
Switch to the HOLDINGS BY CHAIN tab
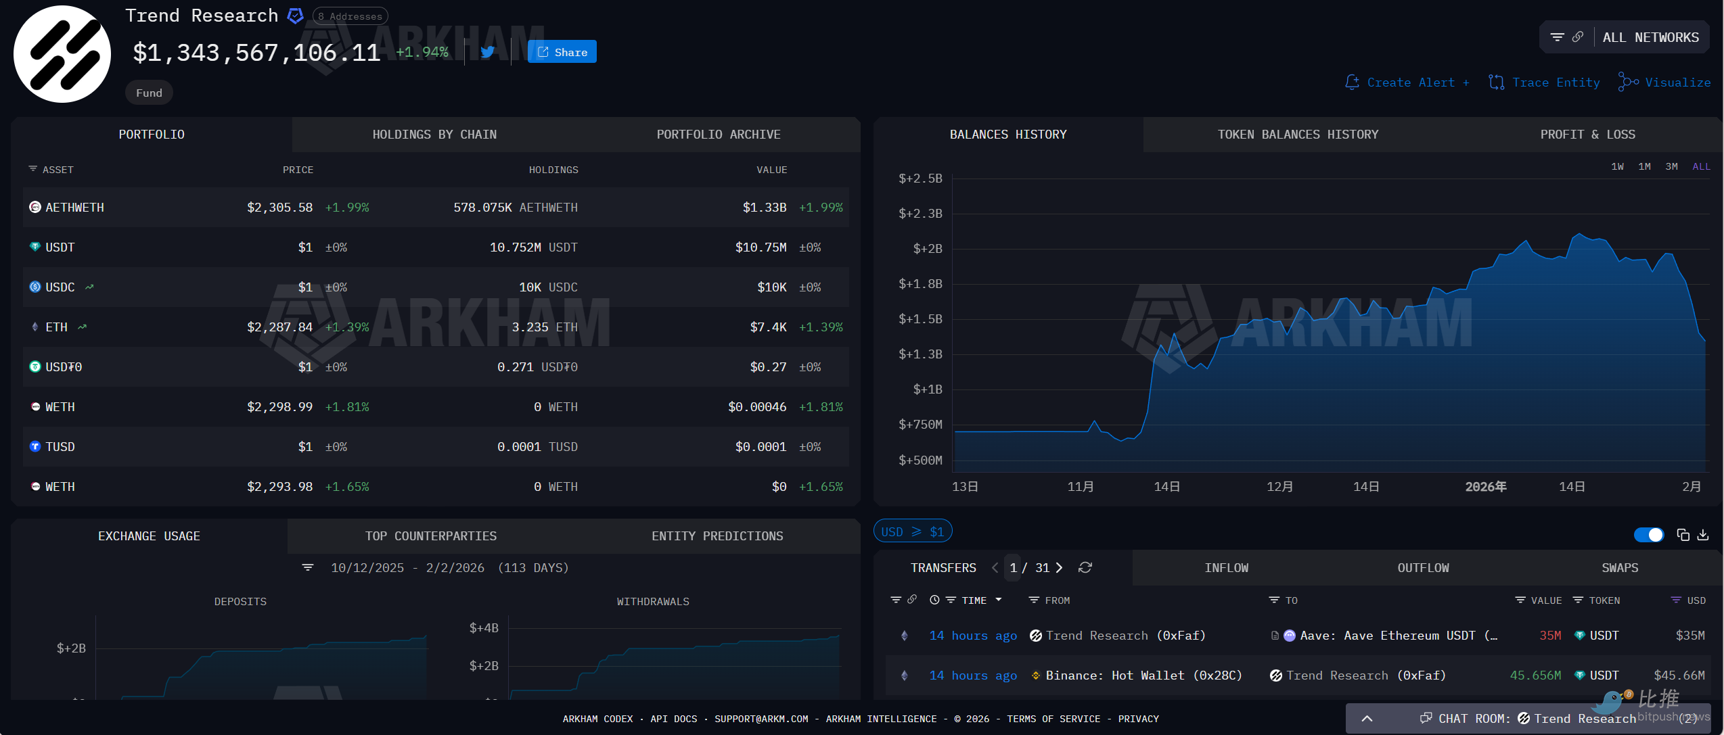tap(434, 135)
